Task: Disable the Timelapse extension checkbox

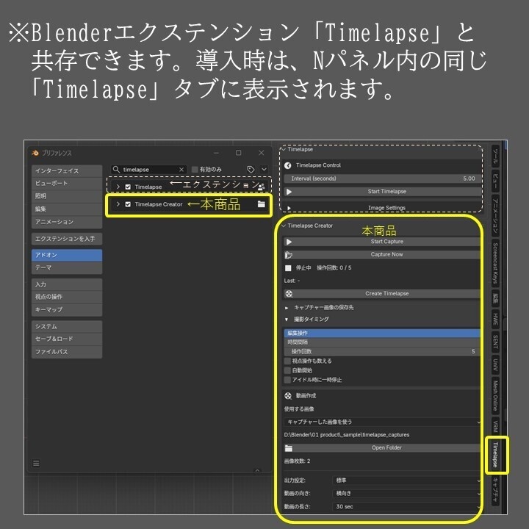Action: (x=128, y=187)
